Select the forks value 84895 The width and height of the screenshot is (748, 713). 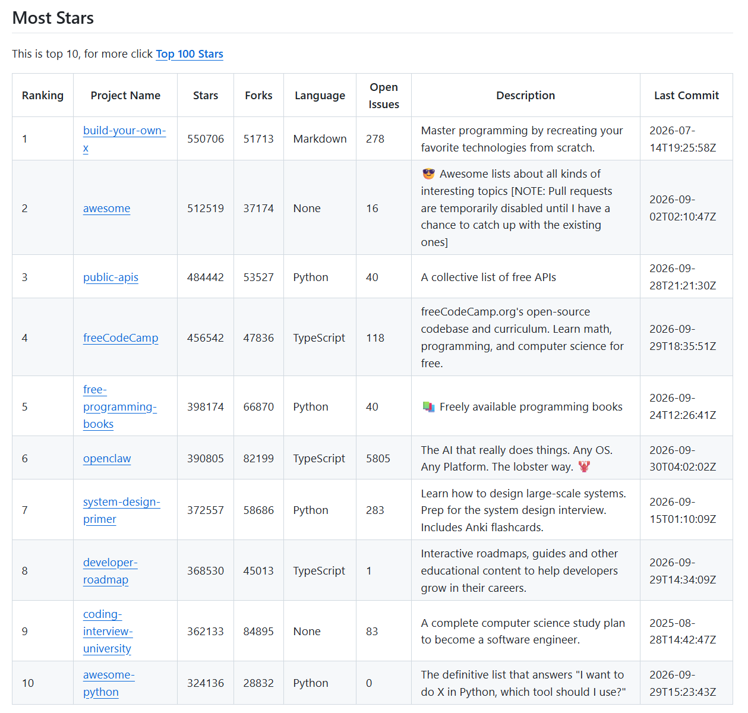tap(258, 632)
